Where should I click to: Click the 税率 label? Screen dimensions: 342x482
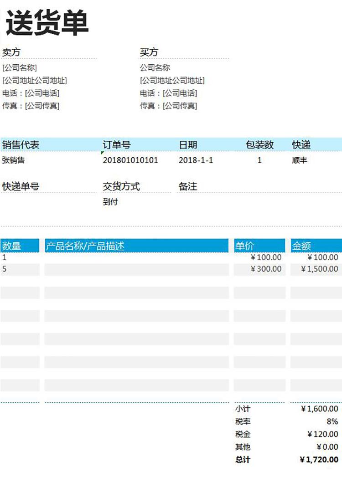click(243, 421)
